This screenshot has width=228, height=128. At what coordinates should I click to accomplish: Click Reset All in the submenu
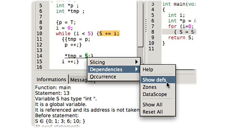click(x=153, y=112)
